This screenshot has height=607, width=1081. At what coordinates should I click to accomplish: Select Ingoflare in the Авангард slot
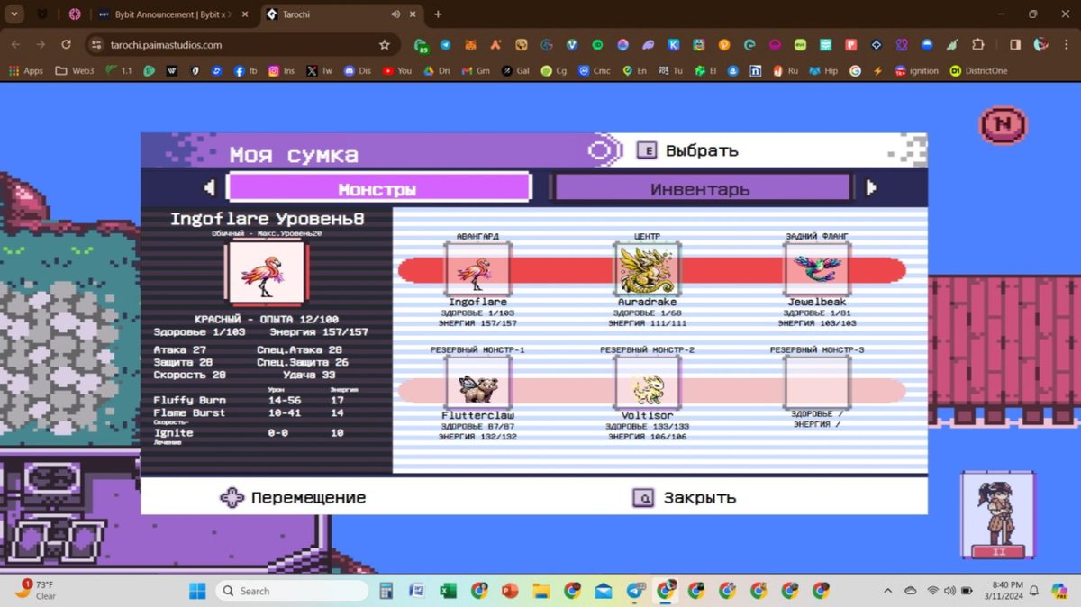pos(477,268)
